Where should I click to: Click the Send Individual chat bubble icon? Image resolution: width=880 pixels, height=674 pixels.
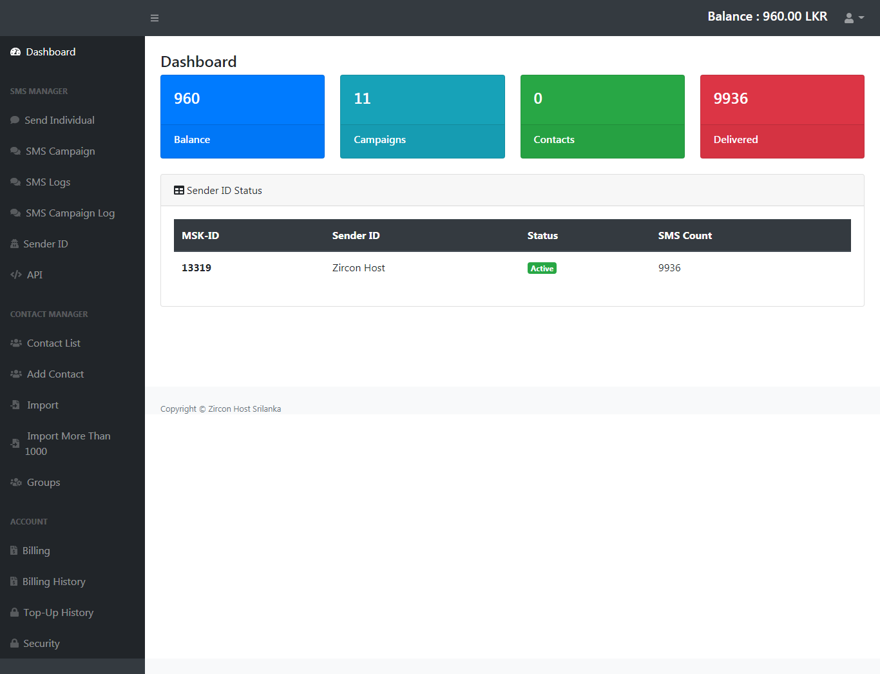coord(15,120)
